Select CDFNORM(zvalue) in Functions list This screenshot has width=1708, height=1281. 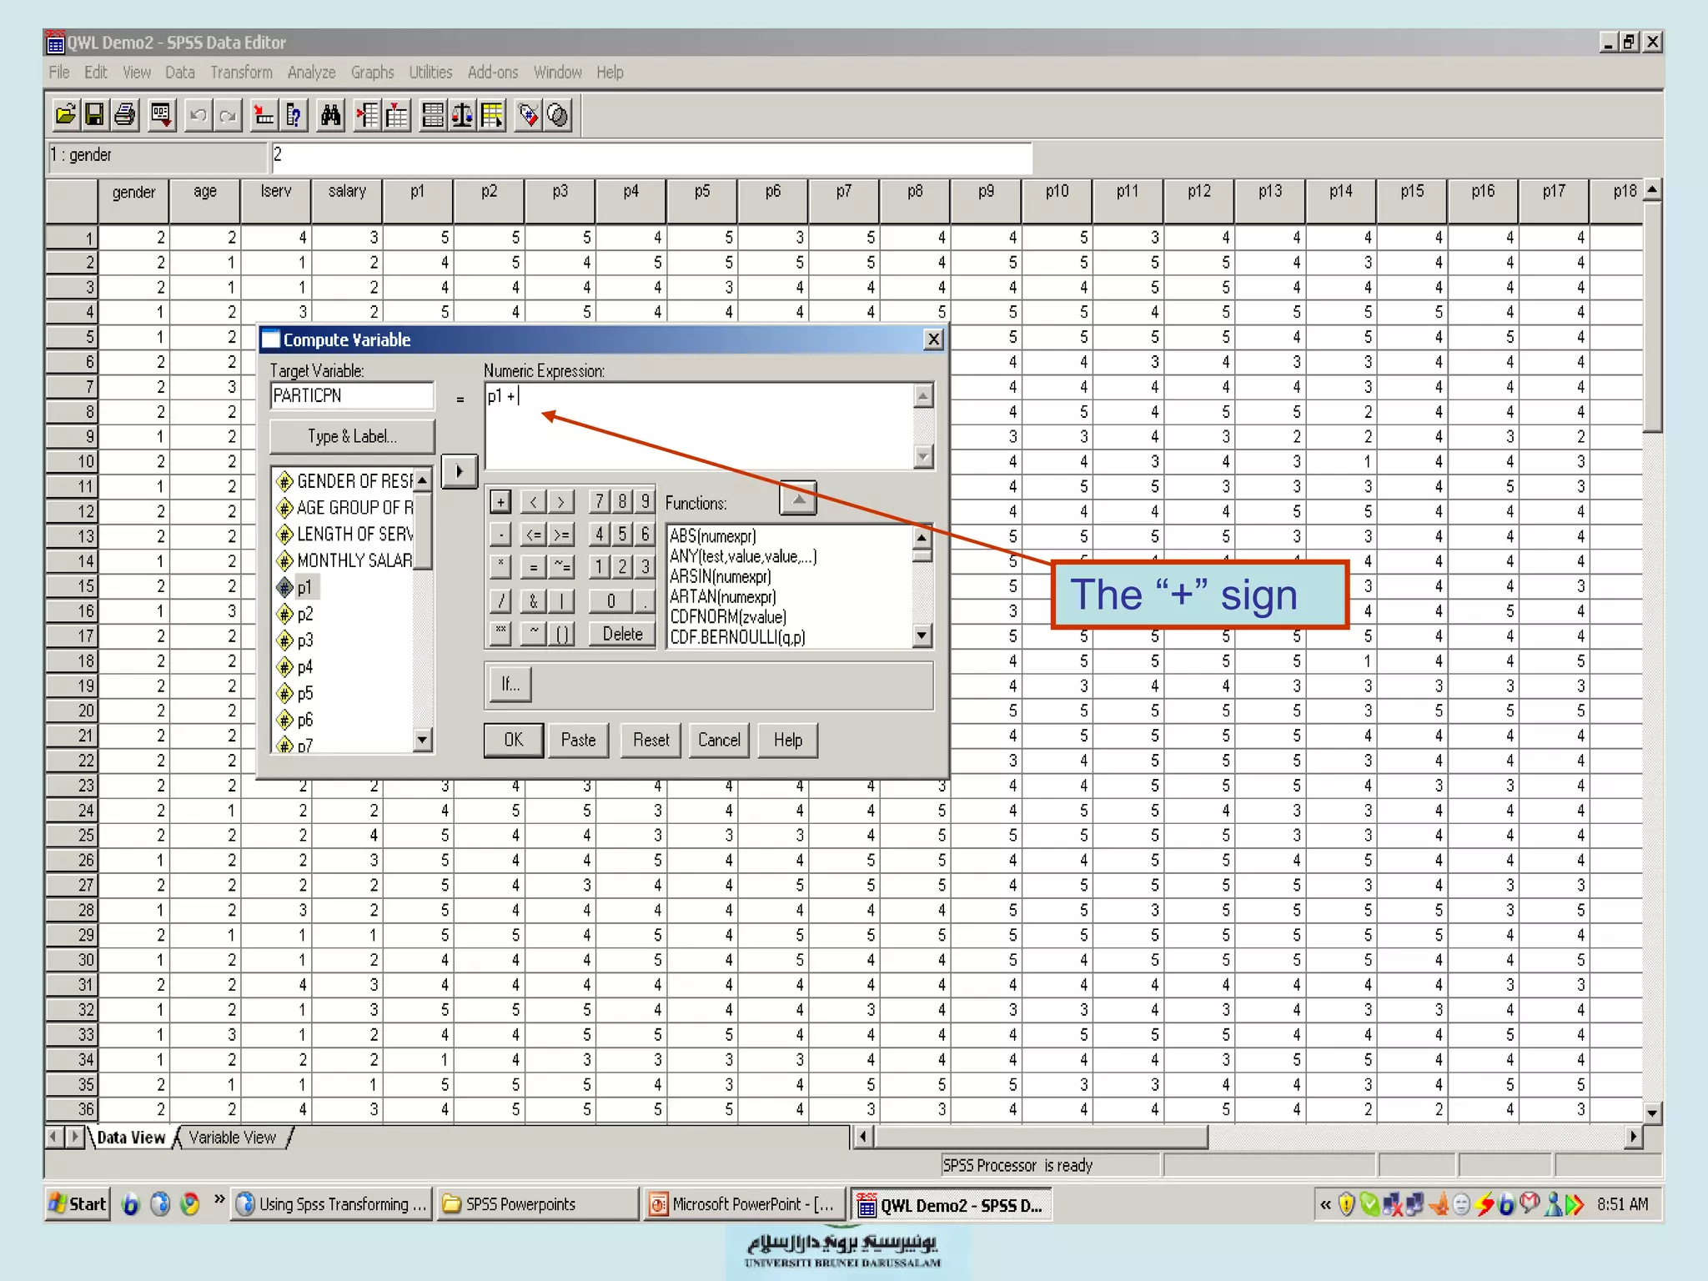coord(728,617)
